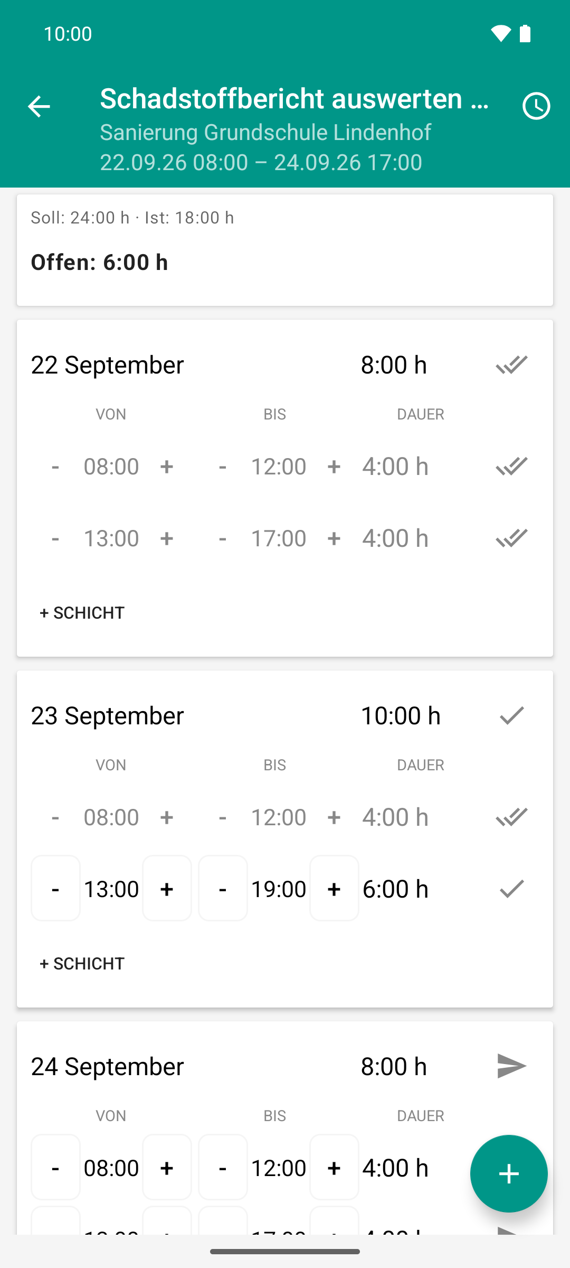Image resolution: width=570 pixels, height=1268 pixels.
Task: Tap double-check on 23 September 08:00 shift
Action: point(511,817)
